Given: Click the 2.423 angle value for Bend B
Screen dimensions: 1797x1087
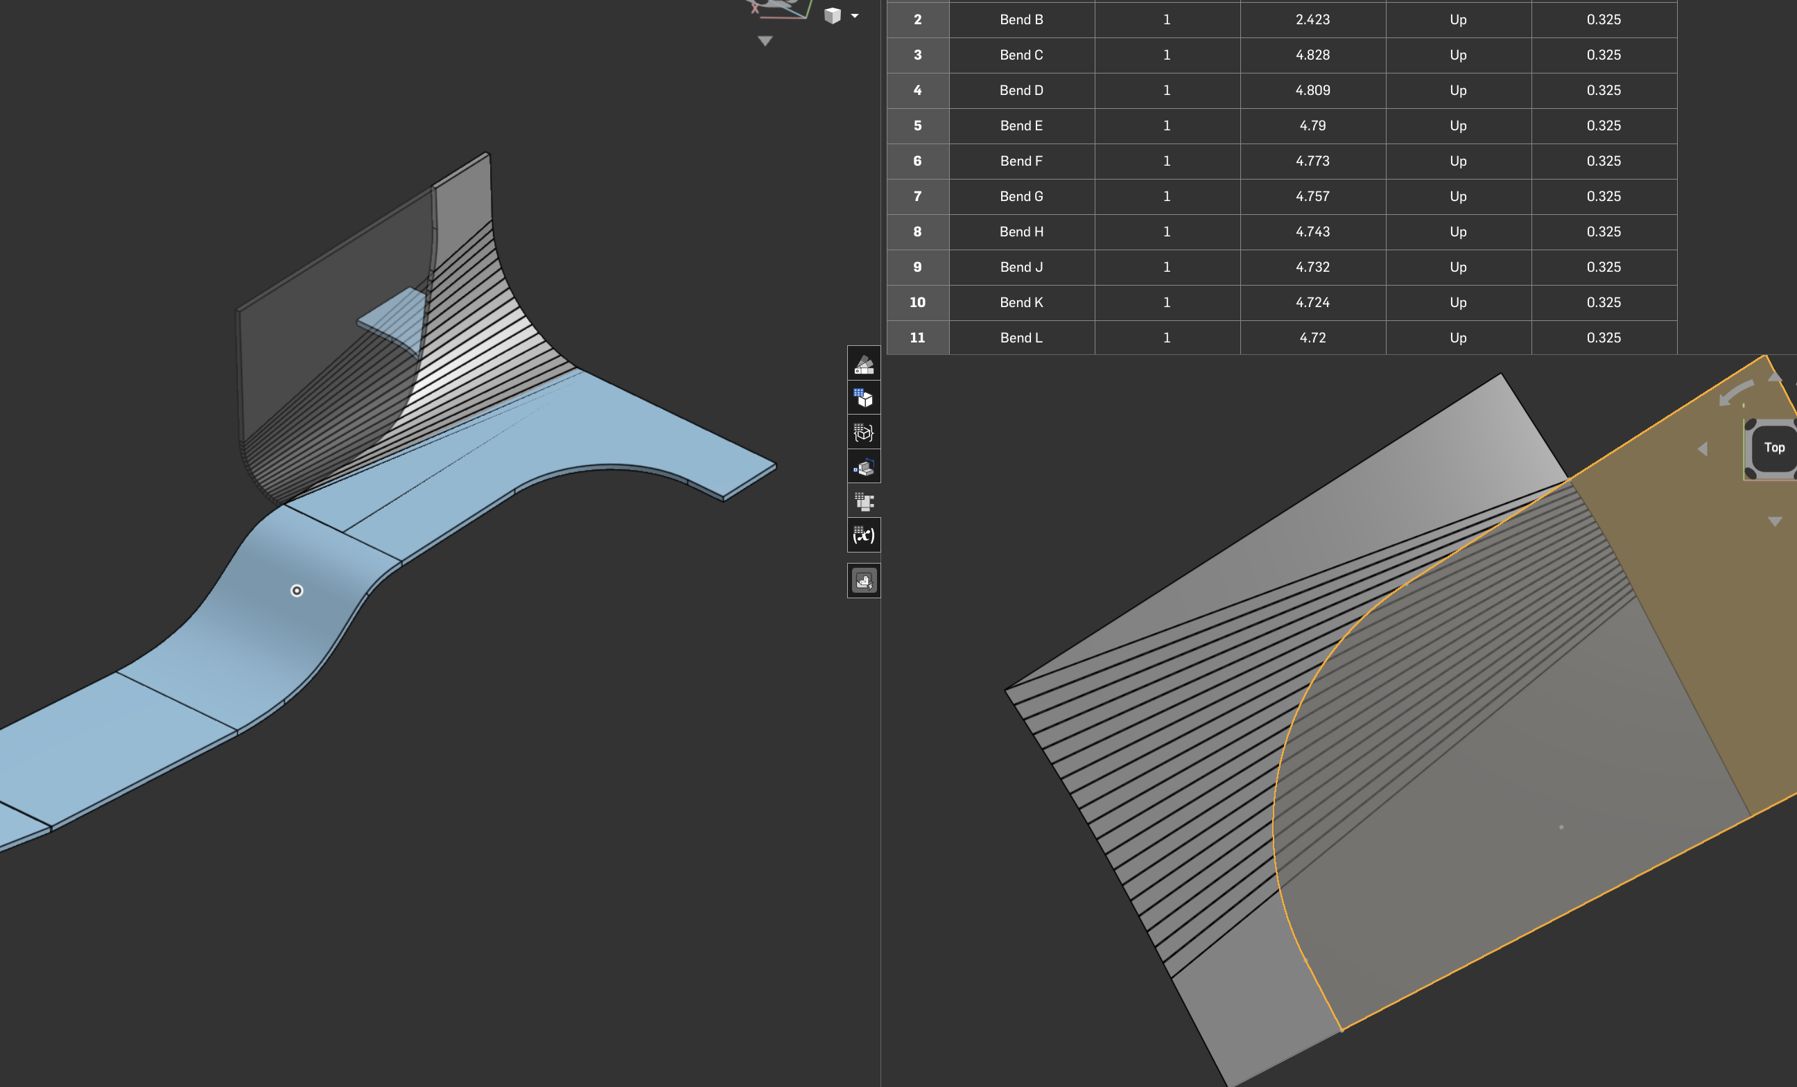Looking at the screenshot, I should (1313, 19).
